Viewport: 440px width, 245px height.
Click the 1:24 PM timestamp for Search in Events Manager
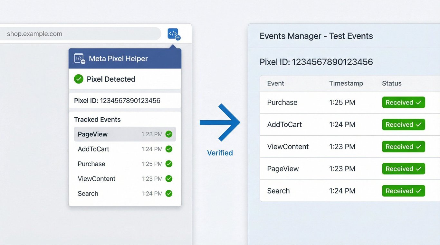tap(342, 191)
